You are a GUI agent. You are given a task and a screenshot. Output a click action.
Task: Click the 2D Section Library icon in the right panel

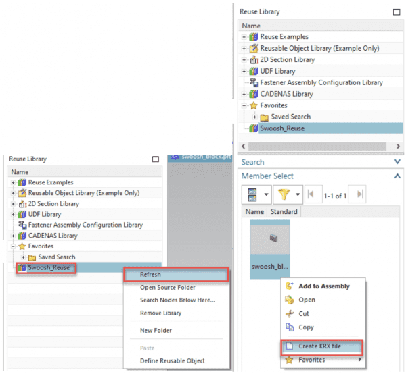[254, 60]
